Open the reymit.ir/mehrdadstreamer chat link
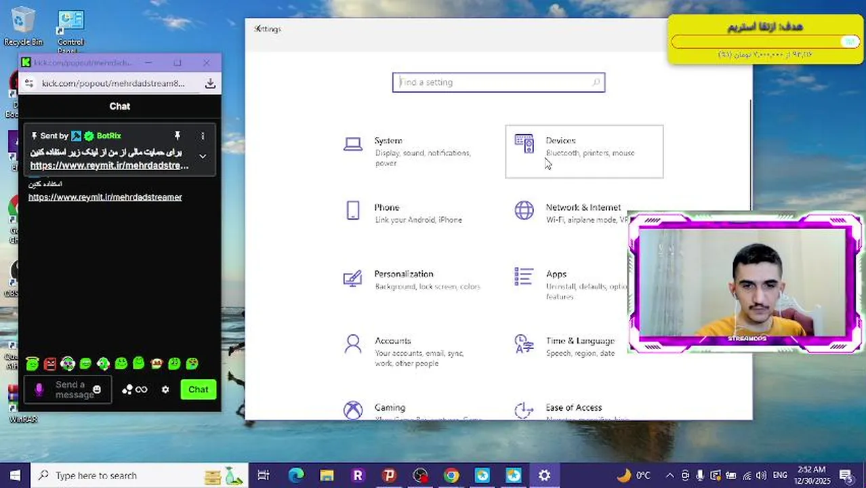Image resolution: width=866 pixels, height=488 pixels. coord(105,197)
